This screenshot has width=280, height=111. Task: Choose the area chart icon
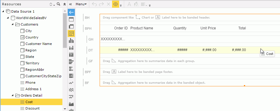pyautogui.click(x=71, y=104)
